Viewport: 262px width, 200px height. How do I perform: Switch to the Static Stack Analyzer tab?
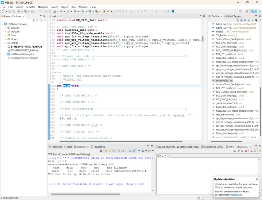[x=188, y=147]
